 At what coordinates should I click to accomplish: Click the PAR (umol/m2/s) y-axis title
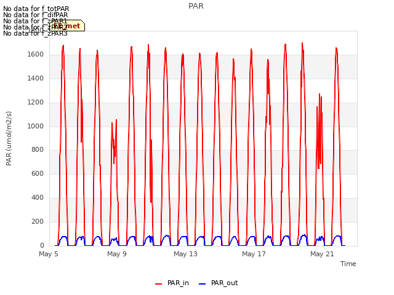(9, 138)
